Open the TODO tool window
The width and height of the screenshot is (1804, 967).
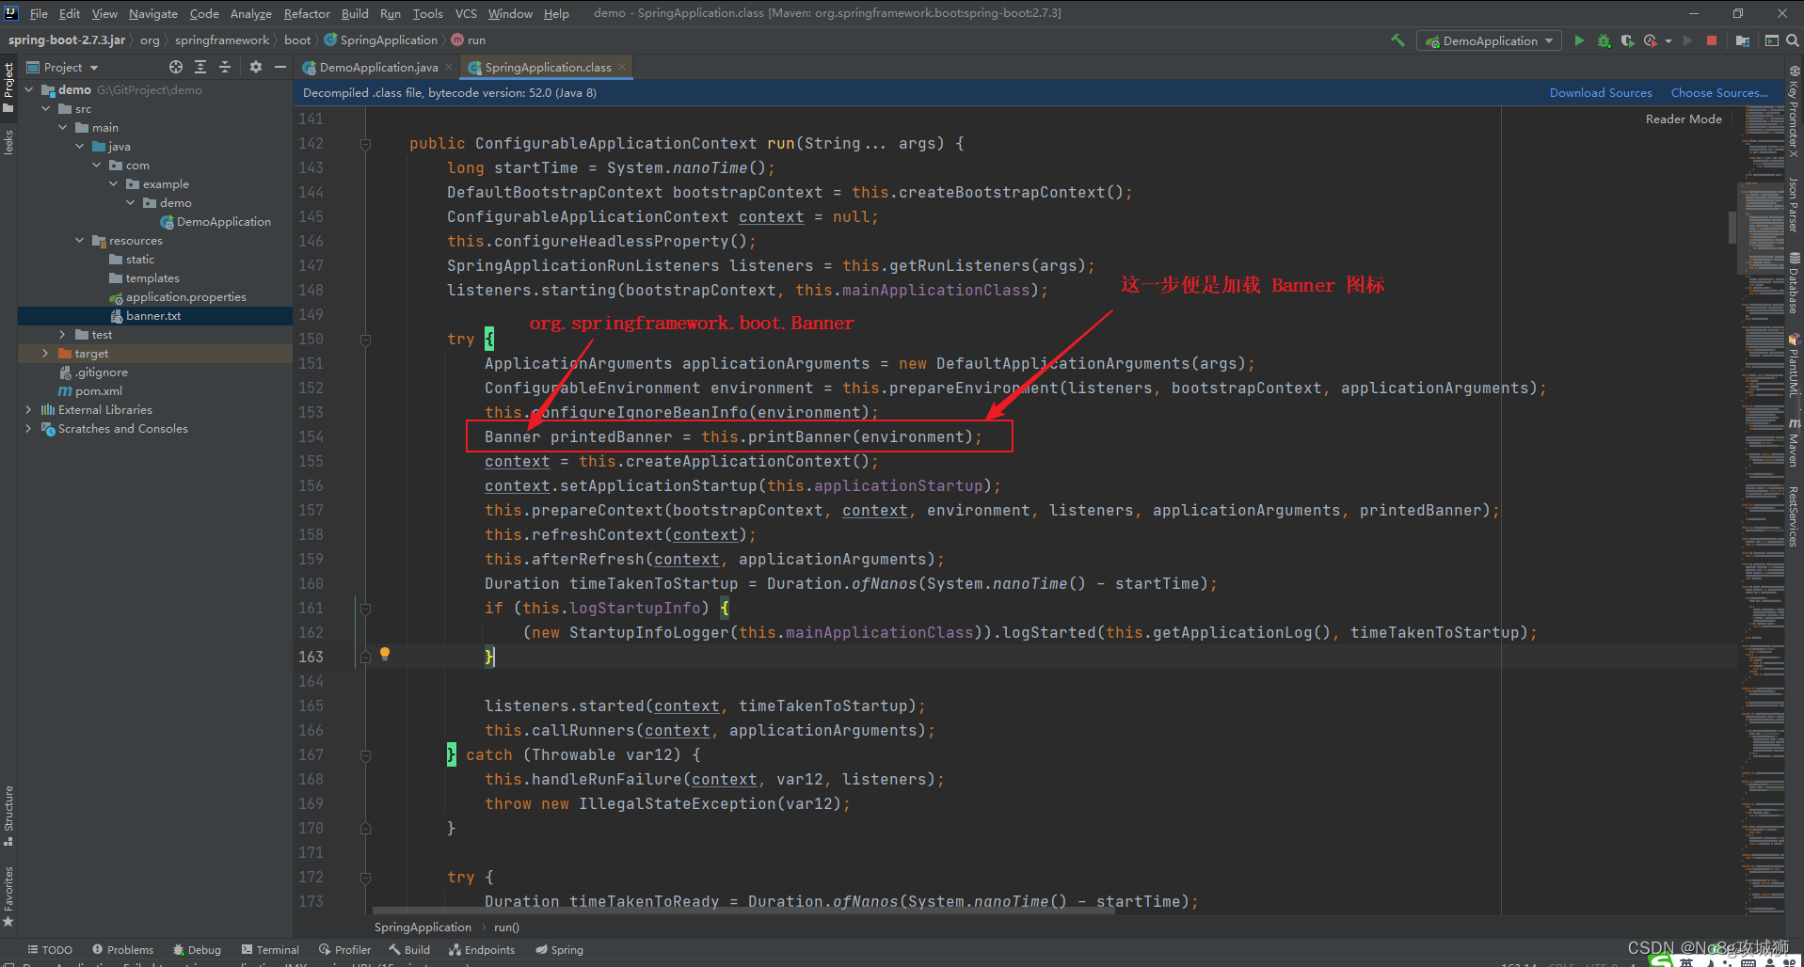(50, 950)
